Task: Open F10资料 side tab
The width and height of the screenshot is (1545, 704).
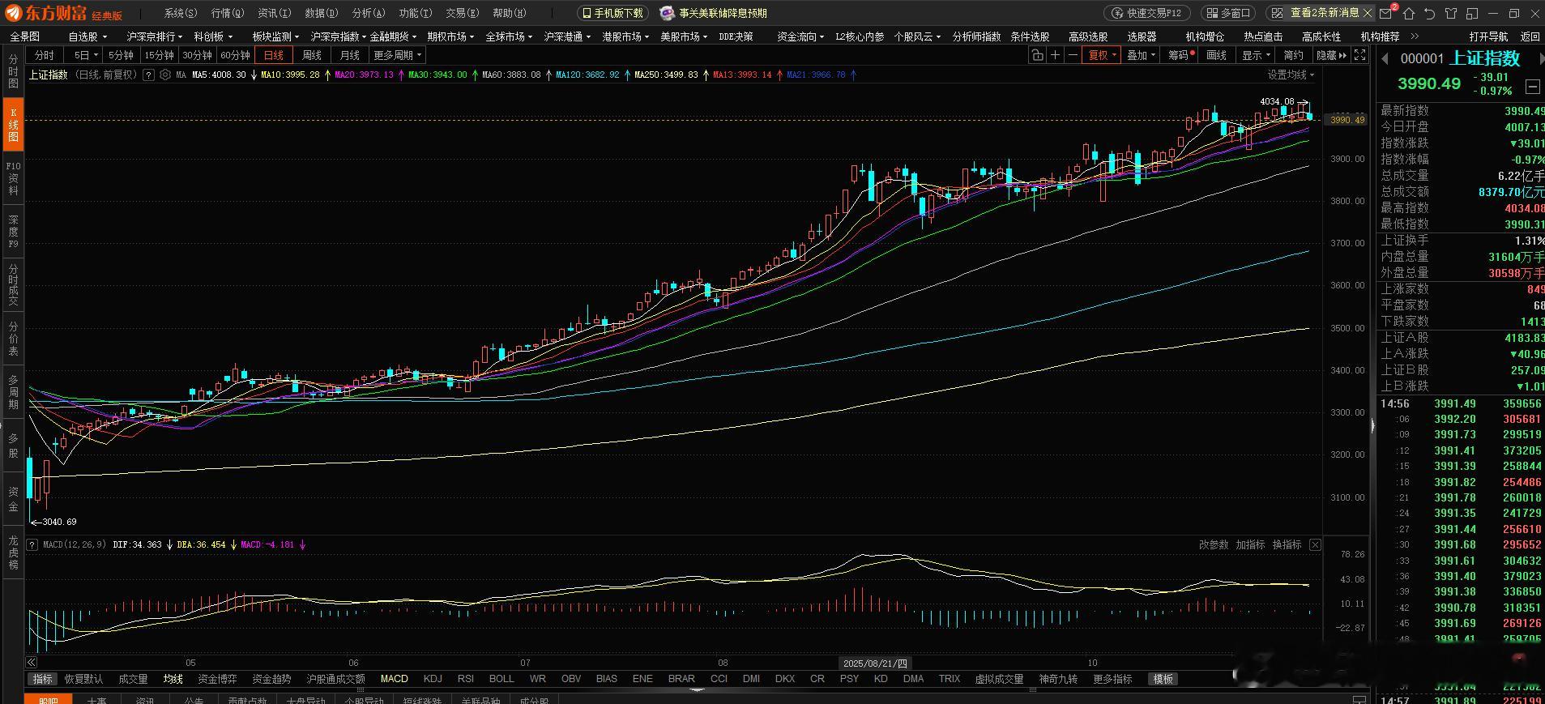Action: [13, 178]
